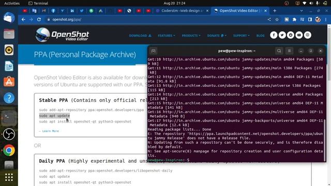Click the OpenShot Video Editor logo
The image size is (331, 186).
point(62,35)
